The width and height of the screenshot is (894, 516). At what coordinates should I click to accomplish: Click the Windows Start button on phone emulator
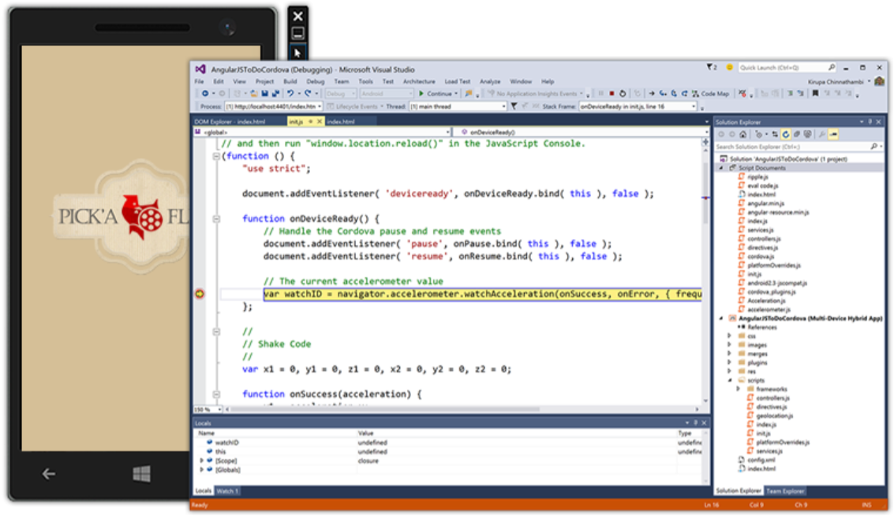pyautogui.click(x=142, y=473)
